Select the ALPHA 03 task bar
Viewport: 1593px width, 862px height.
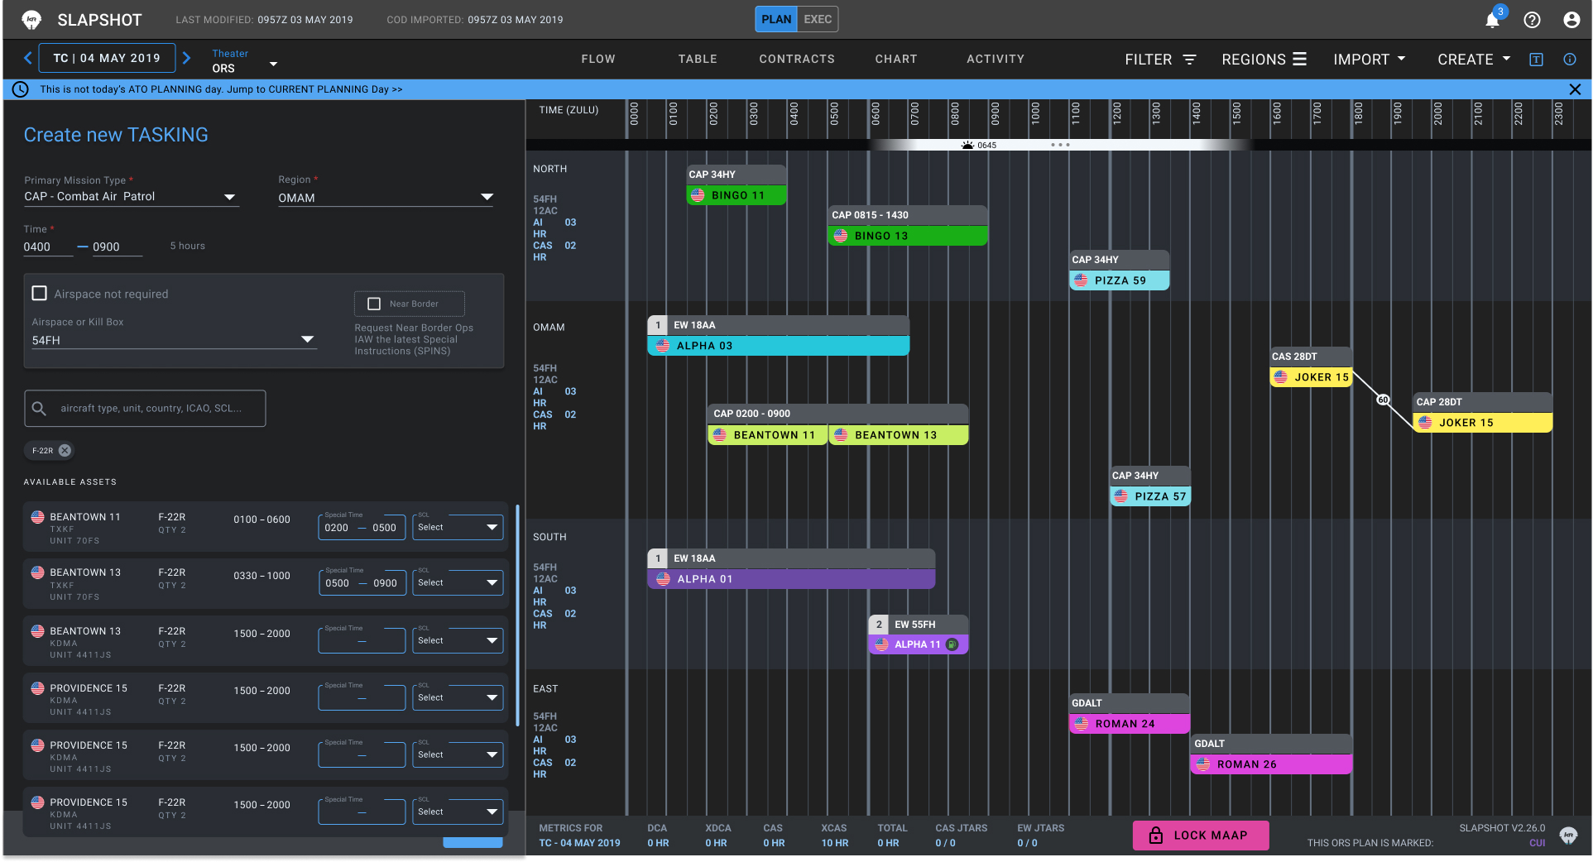tap(778, 346)
